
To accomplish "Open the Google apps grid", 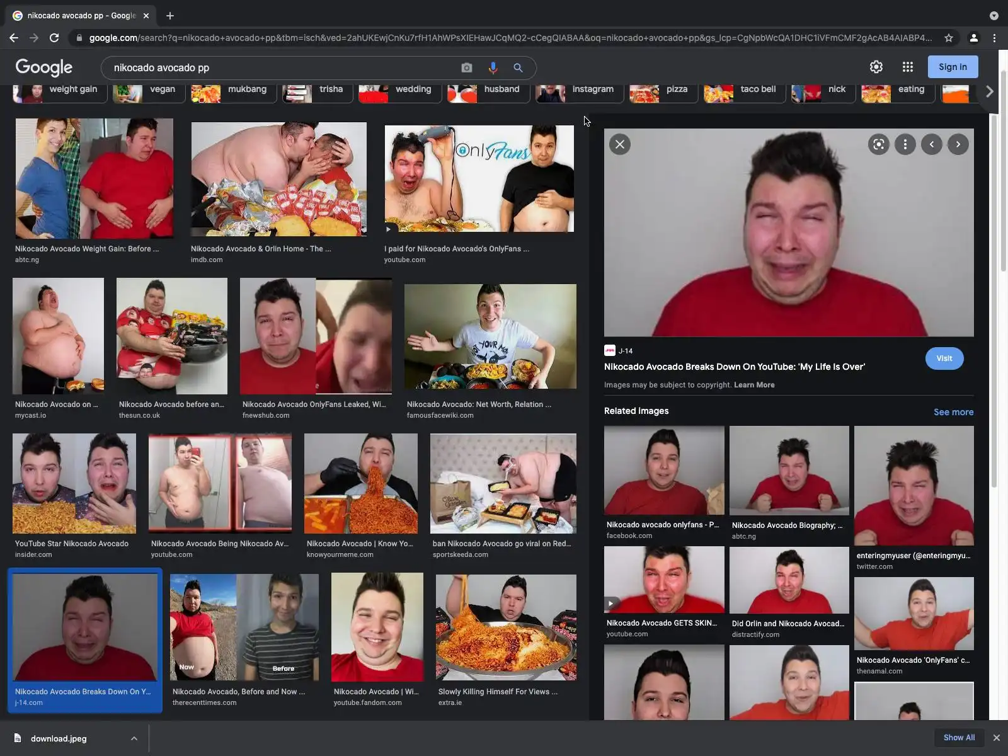I will (908, 67).
